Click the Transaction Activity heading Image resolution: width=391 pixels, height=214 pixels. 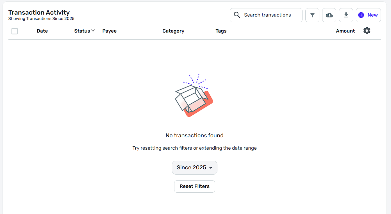click(x=39, y=12)
